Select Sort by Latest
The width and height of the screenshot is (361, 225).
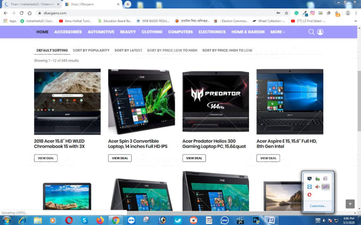[128, 50]
